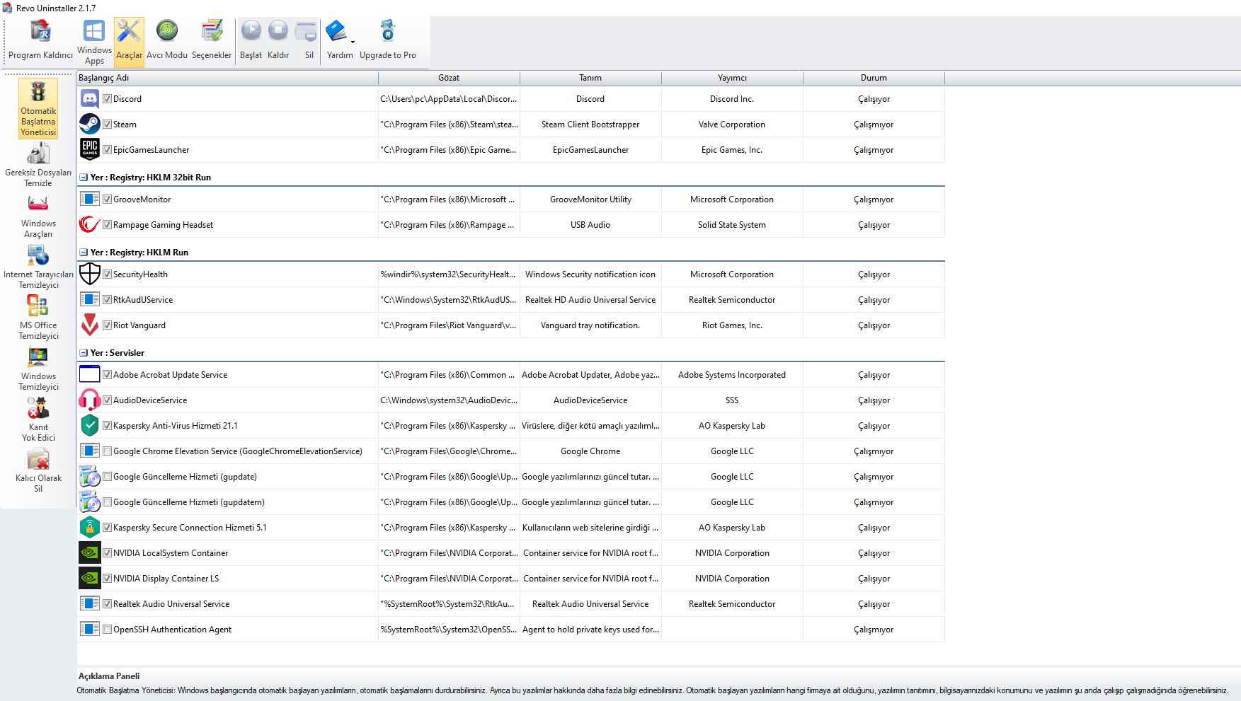This screenshot has height=701, width=1241.
Task: Click the Epic Games launcher icon
Action: pyautogui.click(x=90, y=150)
